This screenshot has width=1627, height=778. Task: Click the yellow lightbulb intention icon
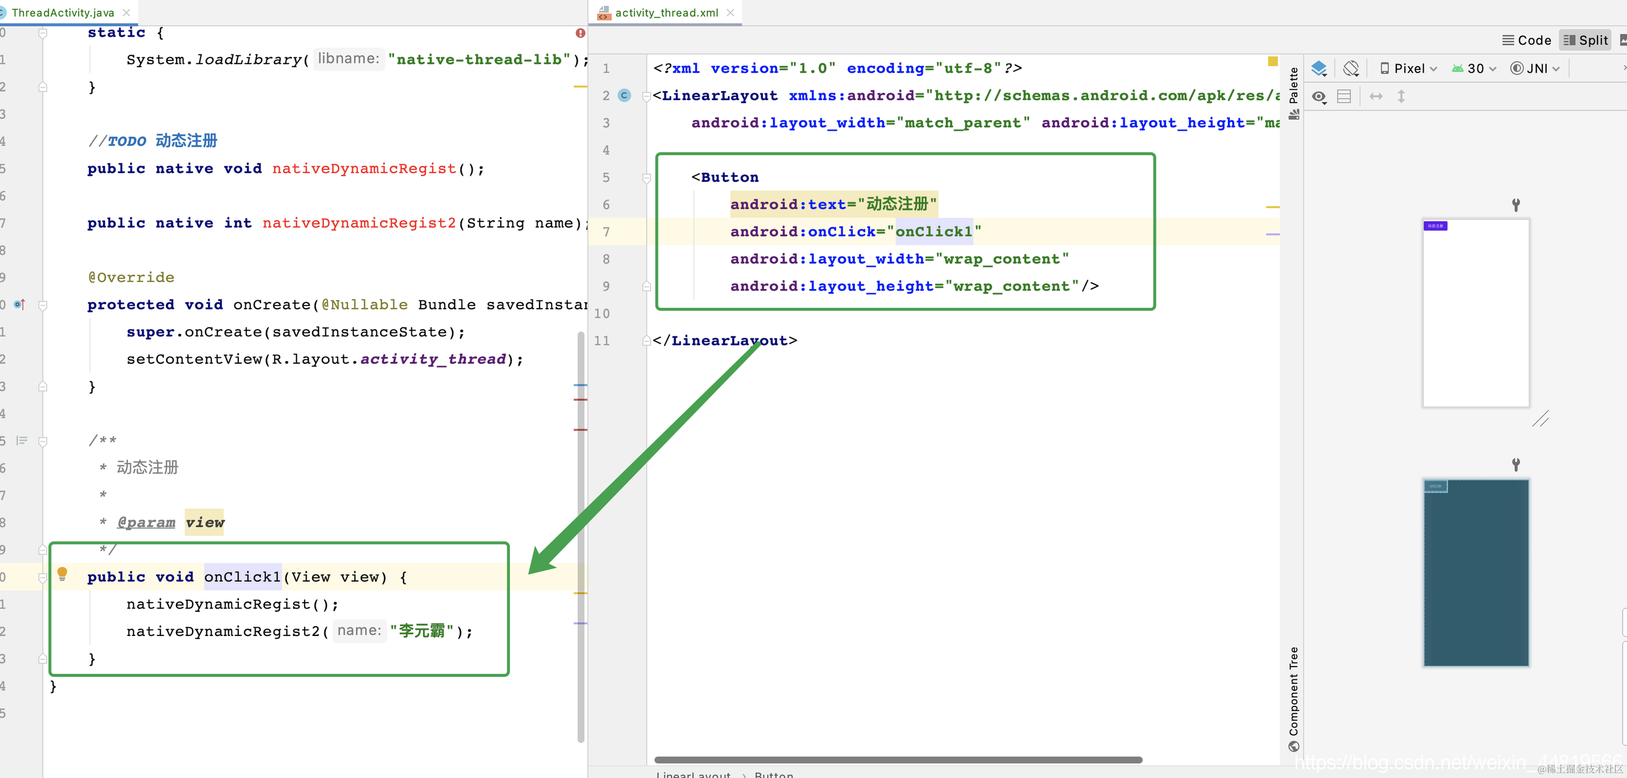pos(62,574)
